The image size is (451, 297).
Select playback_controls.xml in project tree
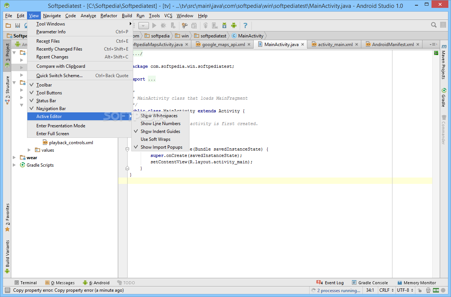click(x=68, y=143)
